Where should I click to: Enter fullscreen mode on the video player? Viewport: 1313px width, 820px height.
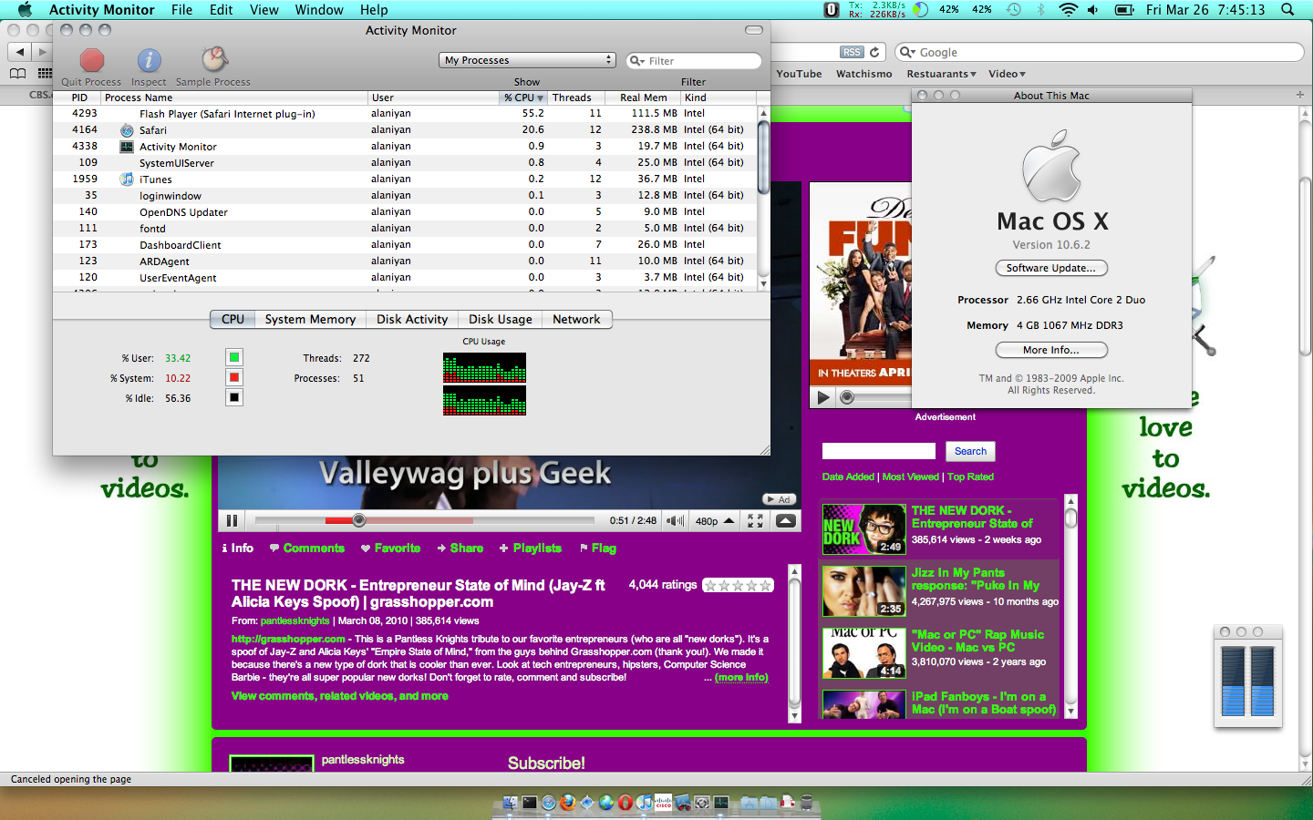(x=755, y=520)
